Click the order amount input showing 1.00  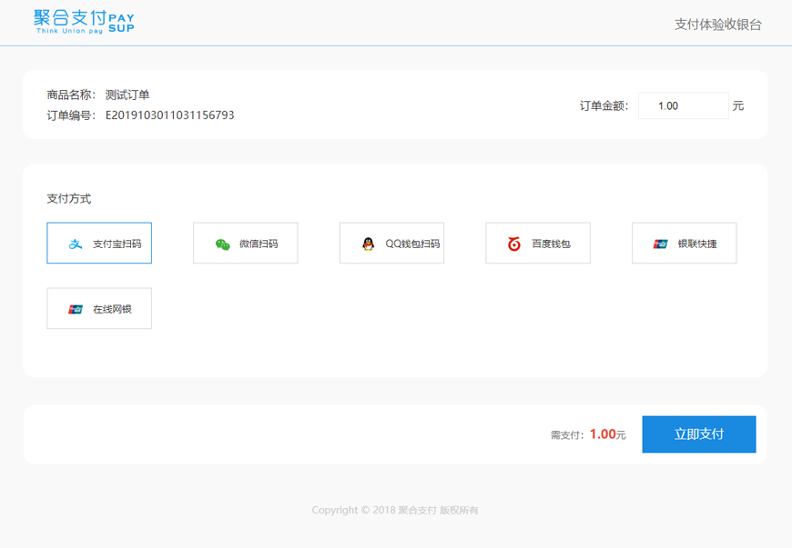[683, 105]
